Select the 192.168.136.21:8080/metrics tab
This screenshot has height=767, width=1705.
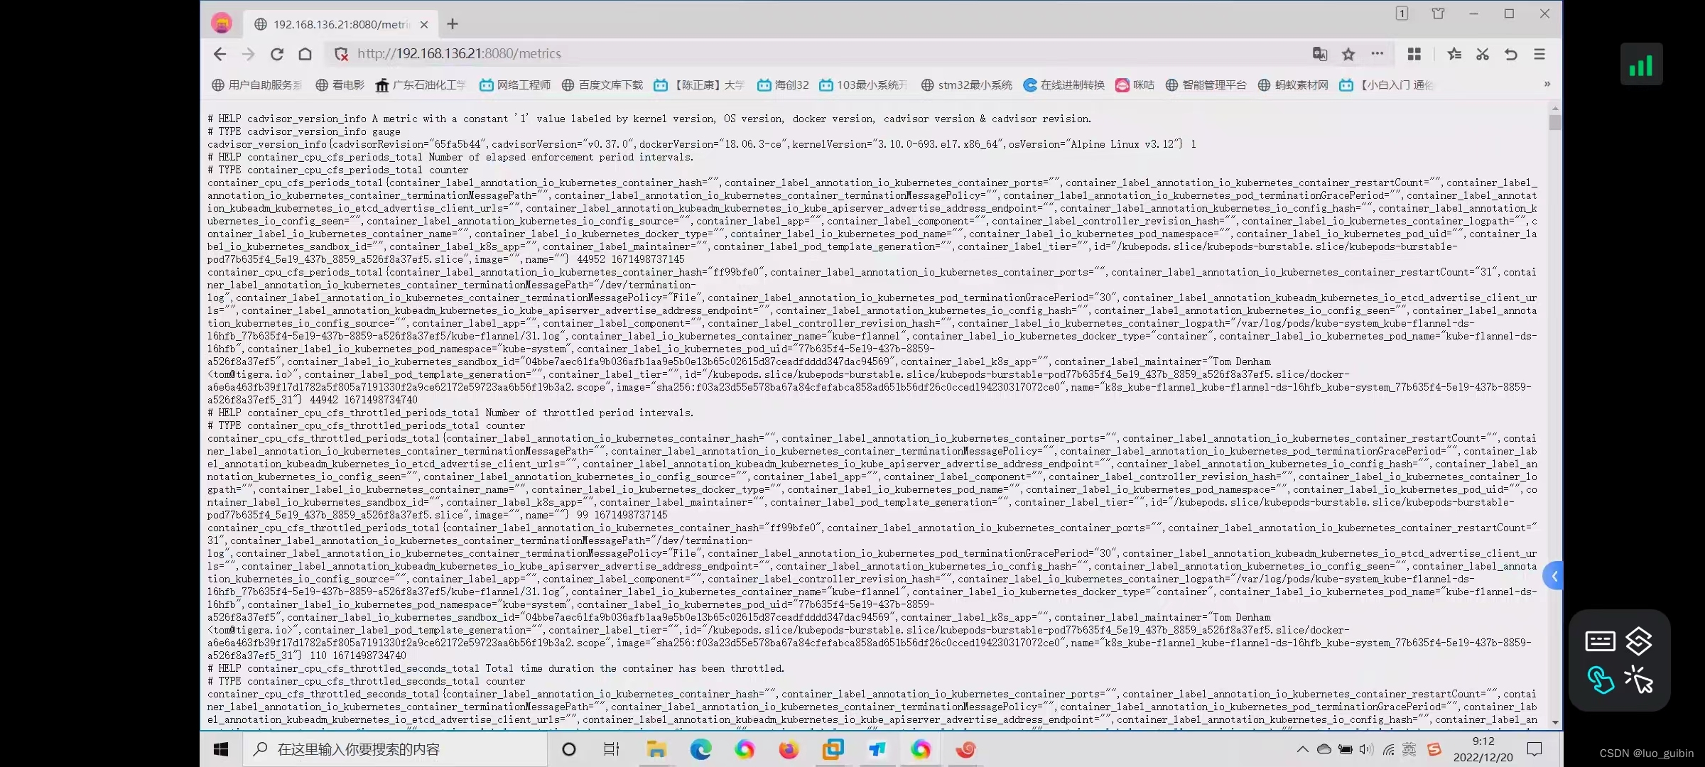[x=340, y=24]
